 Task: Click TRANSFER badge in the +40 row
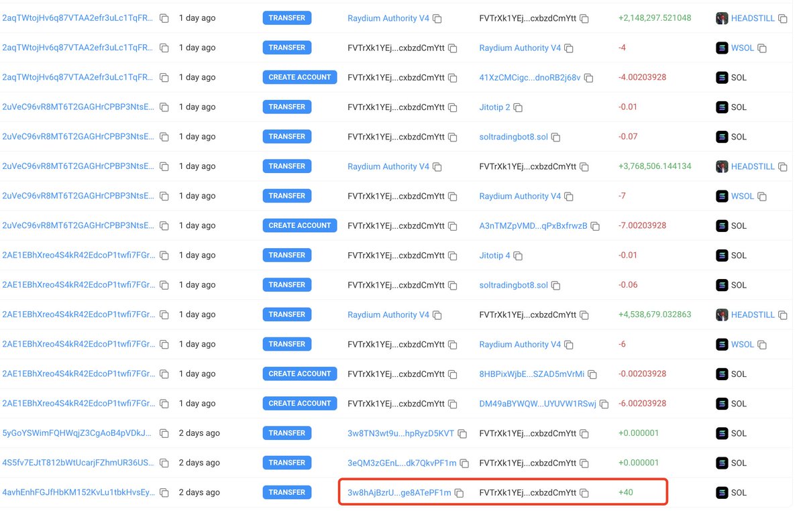(287, 492)
